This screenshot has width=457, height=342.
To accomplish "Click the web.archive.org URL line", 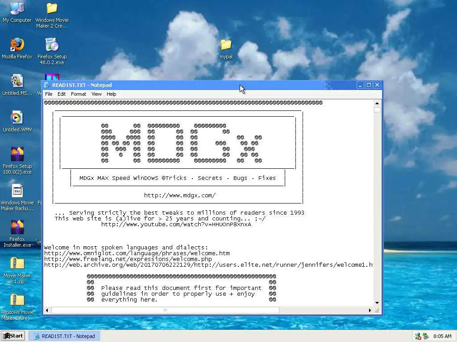I will pyautogui.click(x=208, y=265).
